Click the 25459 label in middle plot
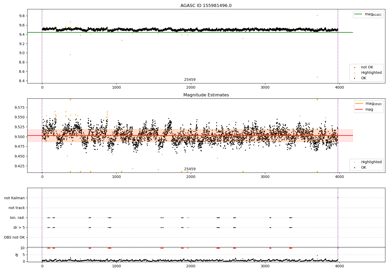The image size is (389, 272). tap(190, 169)
